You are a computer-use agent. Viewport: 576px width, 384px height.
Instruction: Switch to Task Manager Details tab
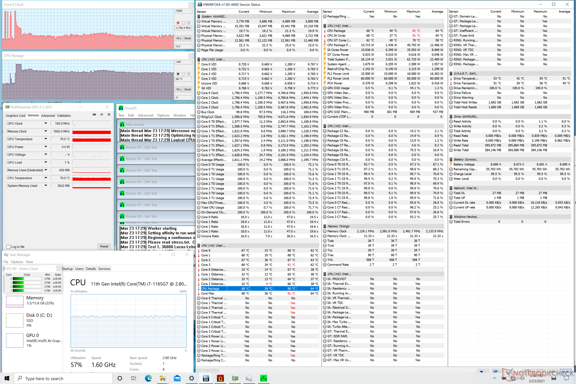coord(91,269)
